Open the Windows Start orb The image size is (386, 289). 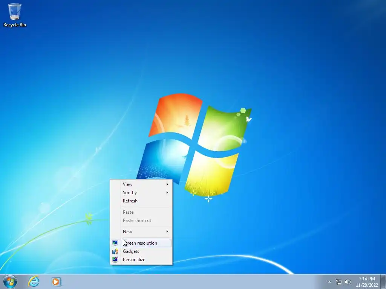click(10, 281)
